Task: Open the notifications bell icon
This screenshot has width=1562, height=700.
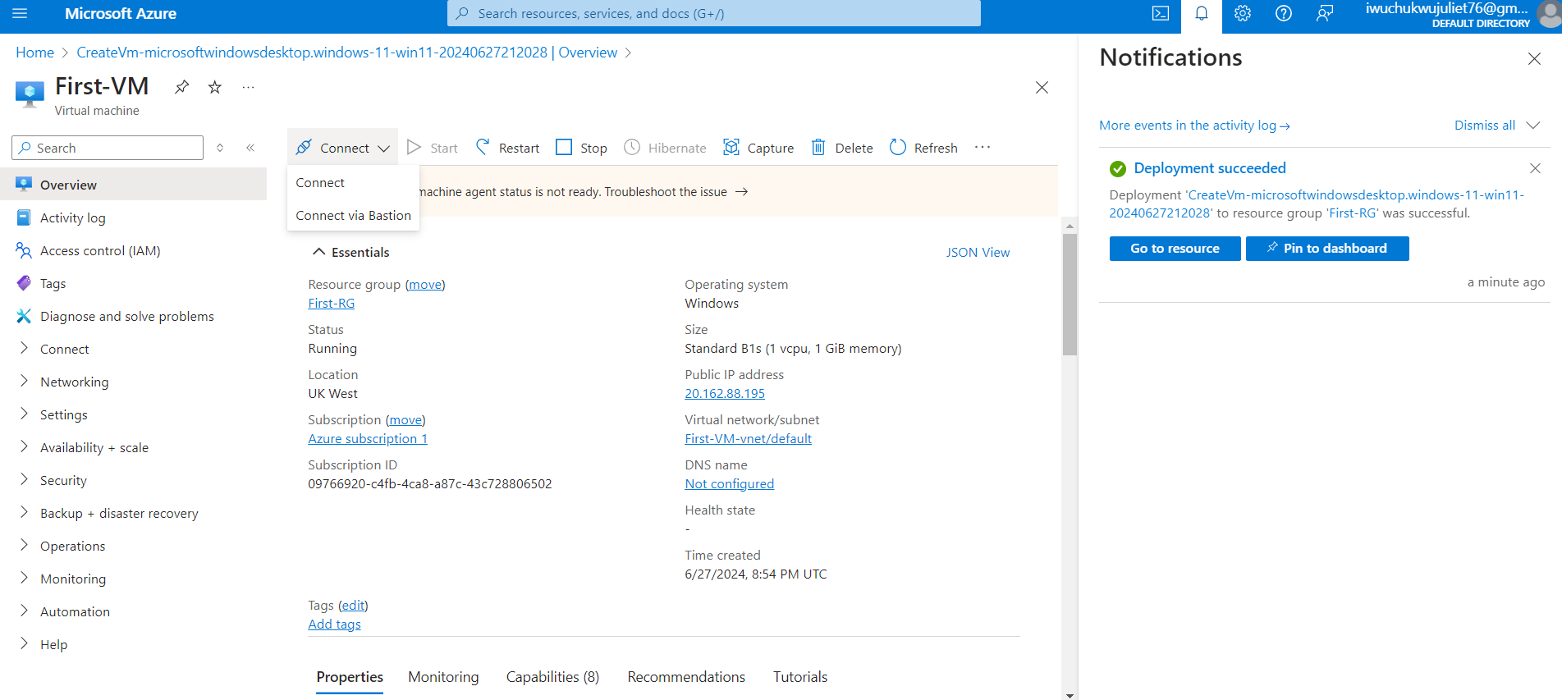Action: 1202,14
